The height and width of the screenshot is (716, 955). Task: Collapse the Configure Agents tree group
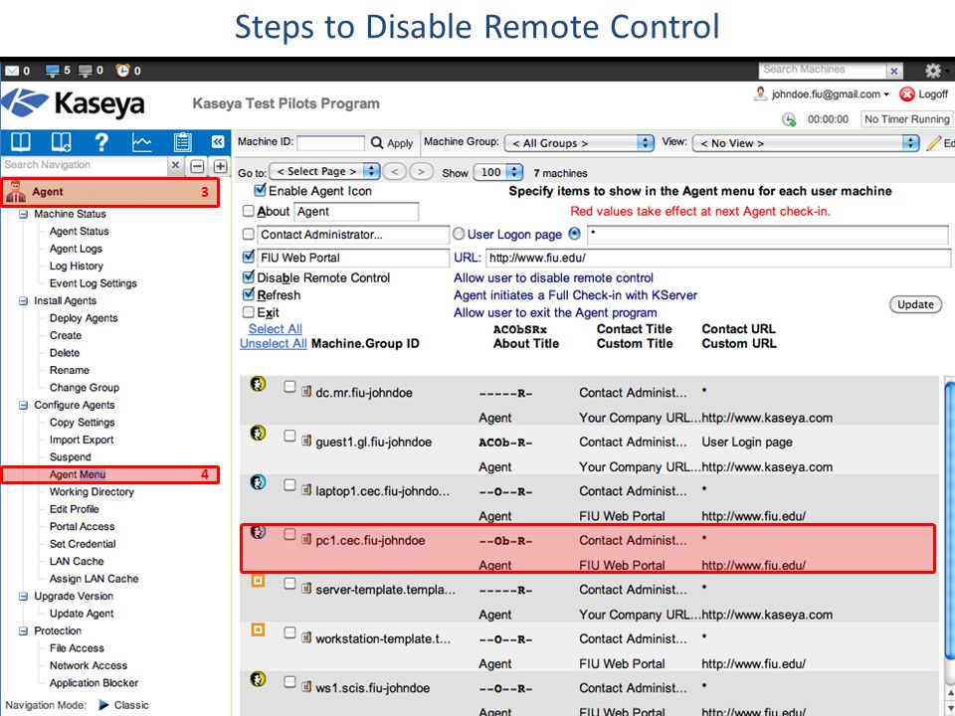tap(23, 405)
